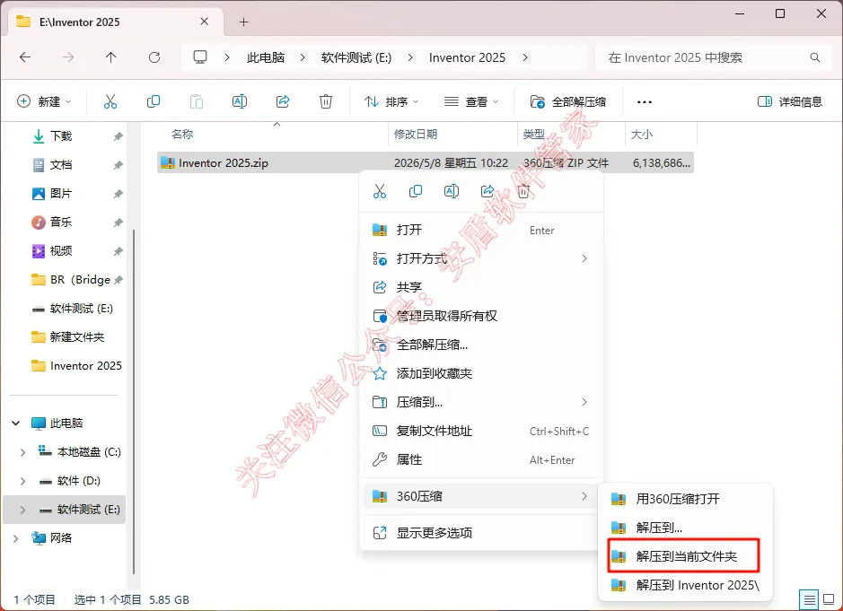Image resolution: width=843 pixels, height=611 pixels.
Task: Select 打开 in the context menu
Action: point(481,230)
